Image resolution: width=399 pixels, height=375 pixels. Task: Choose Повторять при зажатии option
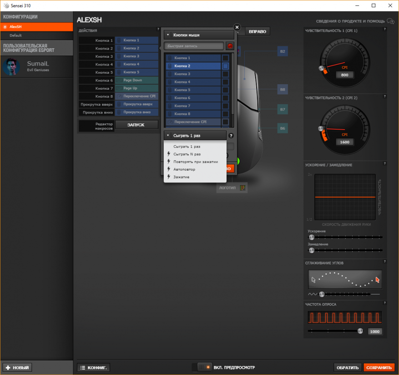click(195, 162)
